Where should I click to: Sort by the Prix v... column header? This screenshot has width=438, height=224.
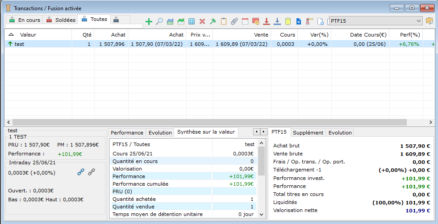[x=200, y=35]
